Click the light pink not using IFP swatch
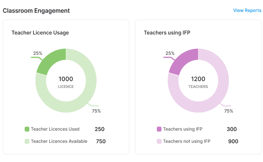Image resolution: width=263 pixels, height=162 pixels. tap(159, 141)
